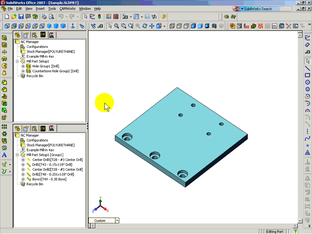Click the Help question mark icon
Screen dimensions: 312x234
163,16
